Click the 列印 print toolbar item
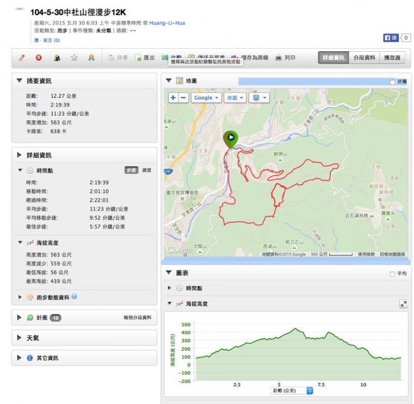The height and width of the screenshot is (404, 414). pyautogui.click(x=285, y=57)
